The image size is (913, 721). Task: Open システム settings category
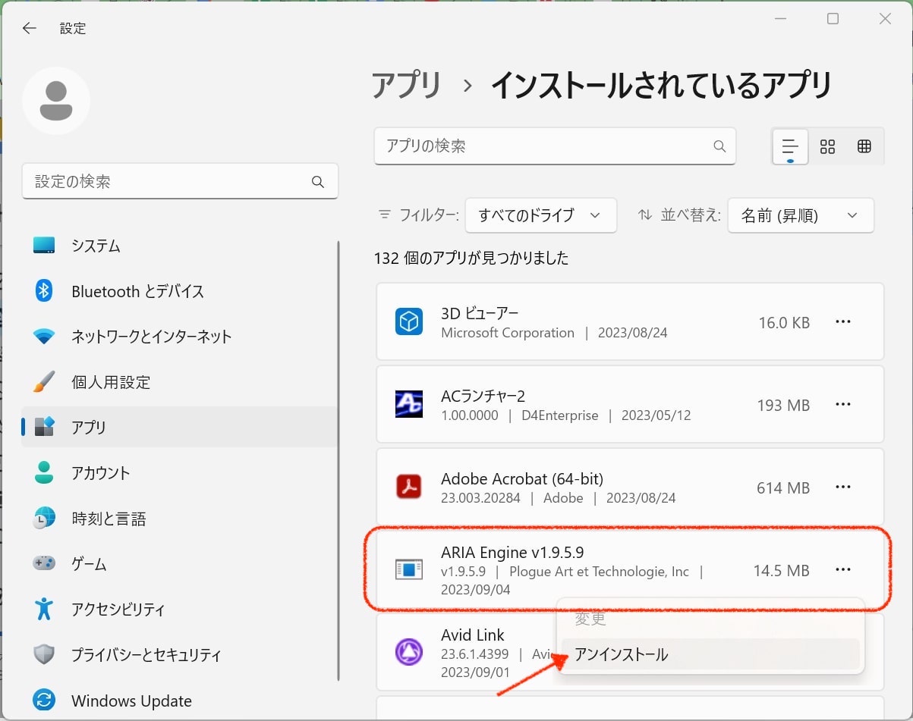[x=180, y=246]
